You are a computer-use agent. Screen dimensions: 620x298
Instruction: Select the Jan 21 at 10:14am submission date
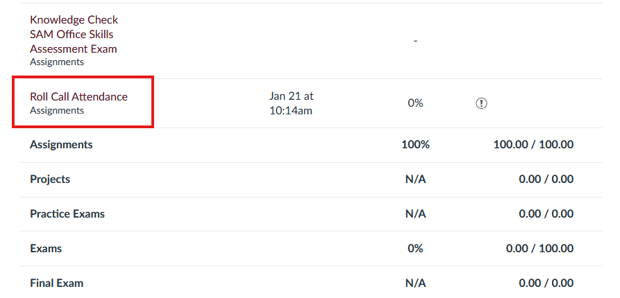point(292,103)
